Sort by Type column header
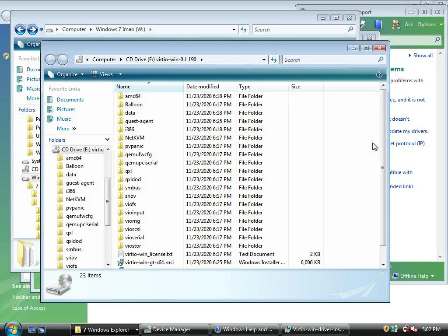448x336 pixels. [262, 87]
